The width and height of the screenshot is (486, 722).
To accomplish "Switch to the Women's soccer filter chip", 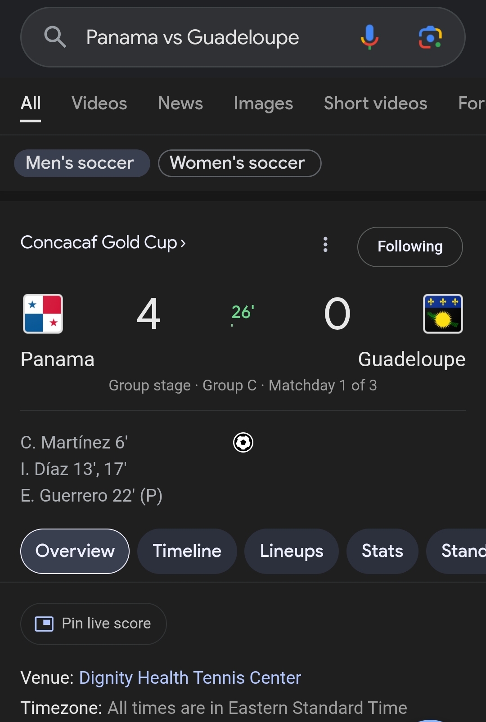I will [240, 163].
